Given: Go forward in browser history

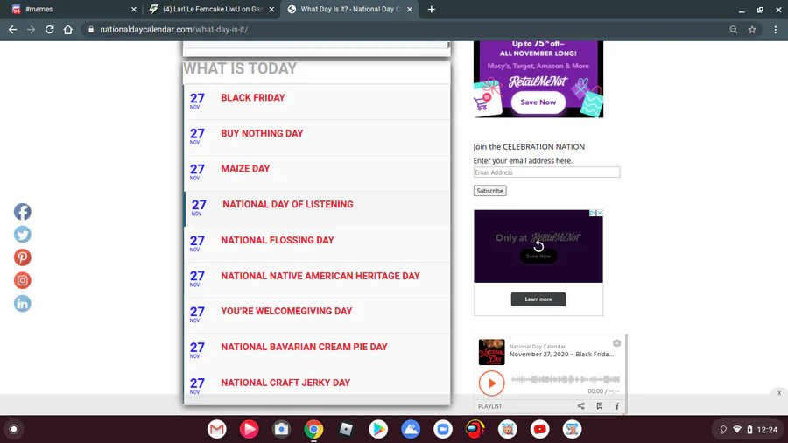Looking at the screenshot, I should coord(32,30).
